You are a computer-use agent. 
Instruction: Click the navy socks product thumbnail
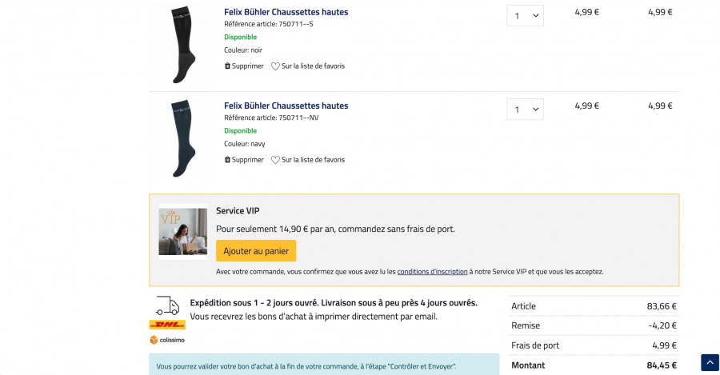point(181,138)
